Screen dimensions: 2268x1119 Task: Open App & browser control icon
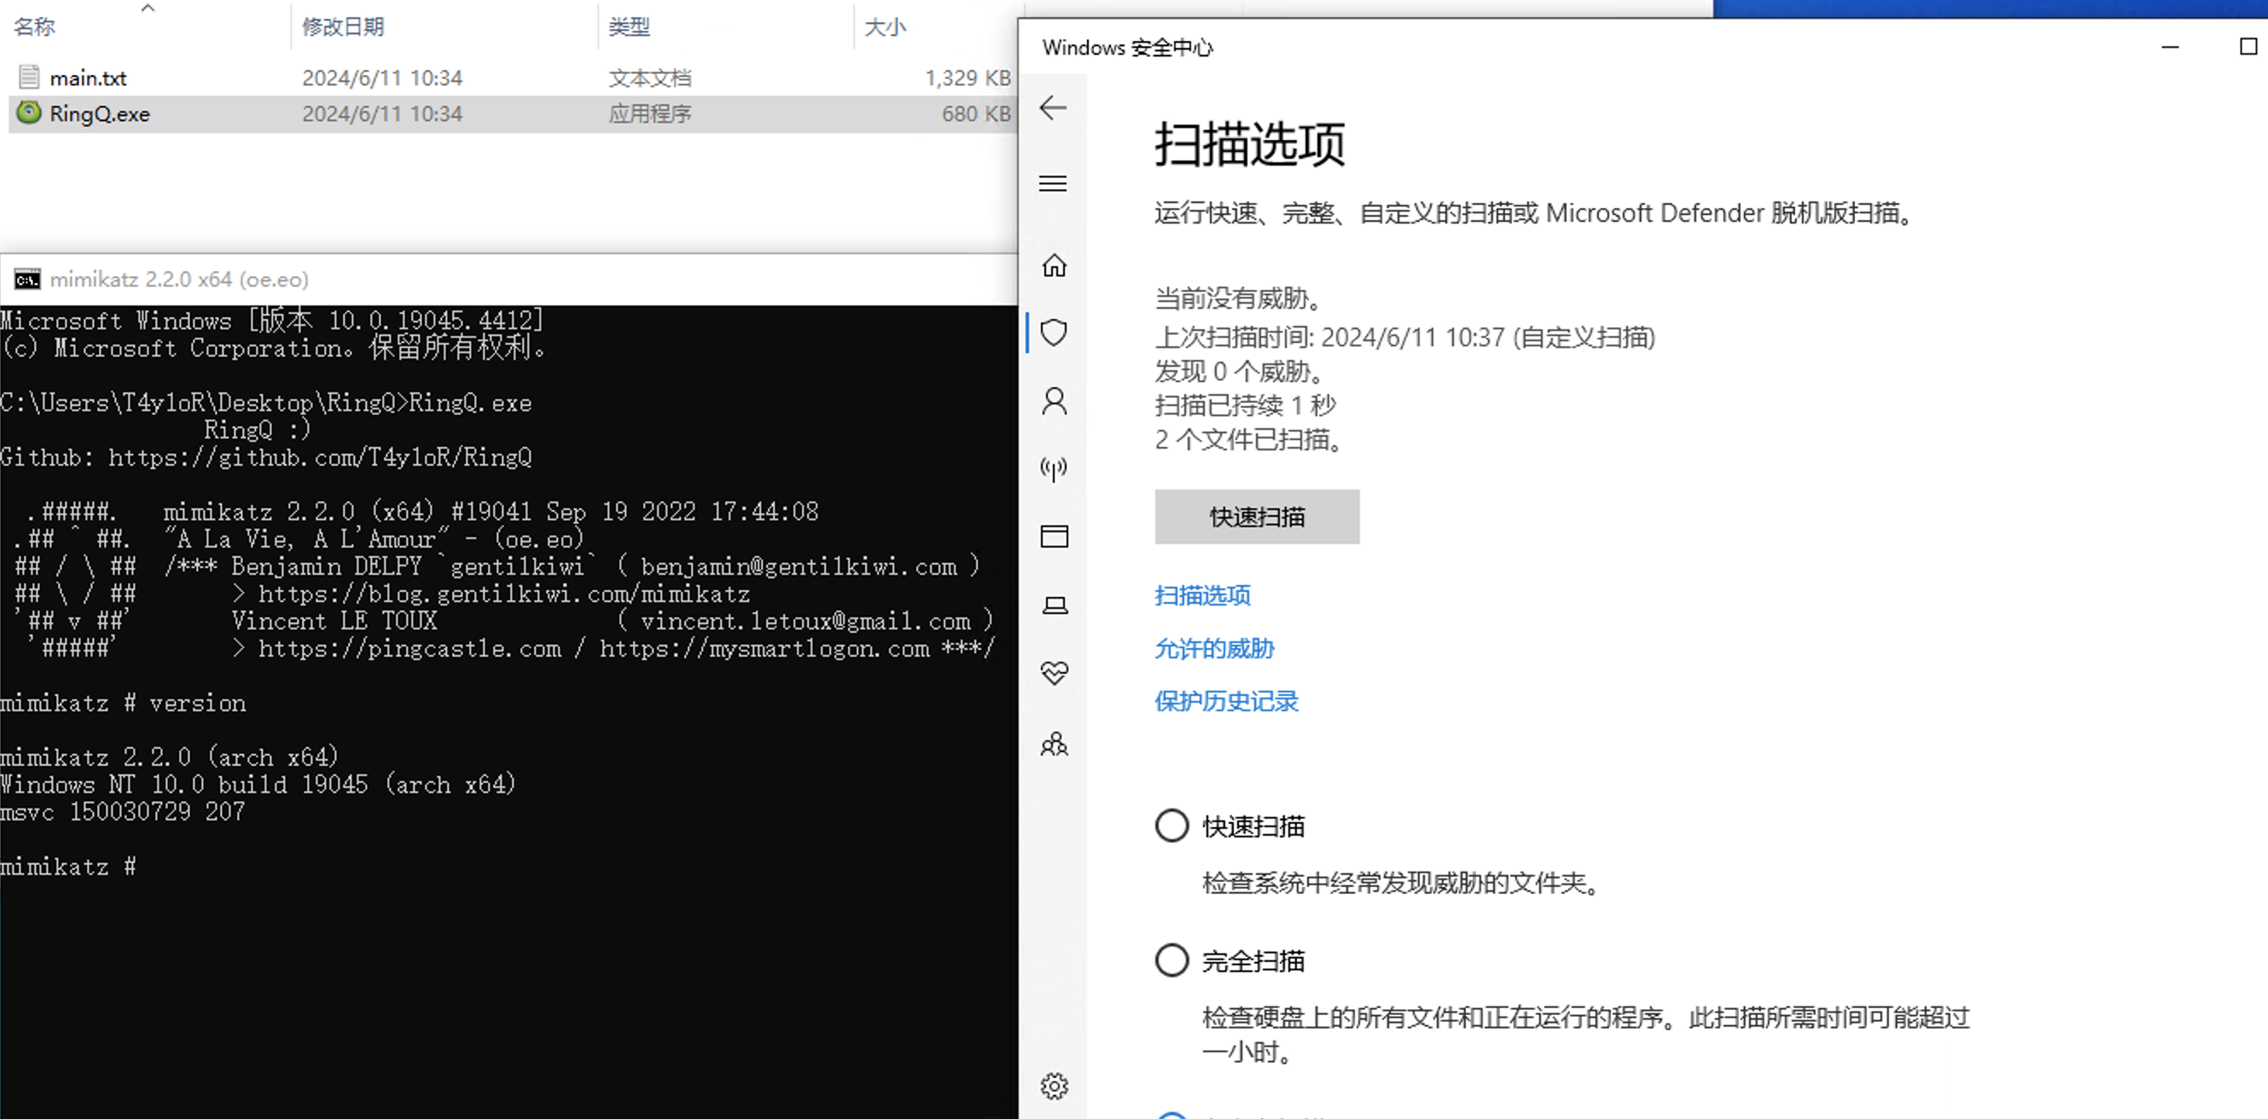click(x=1054, y=536)
